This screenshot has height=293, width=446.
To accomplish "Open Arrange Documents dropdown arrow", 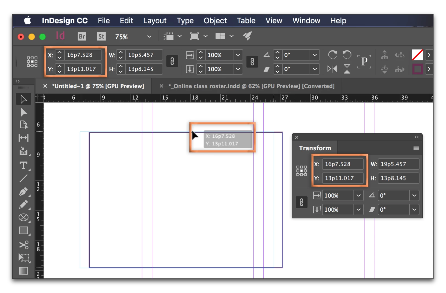I will pyautogui.click(x=231, y=36).
